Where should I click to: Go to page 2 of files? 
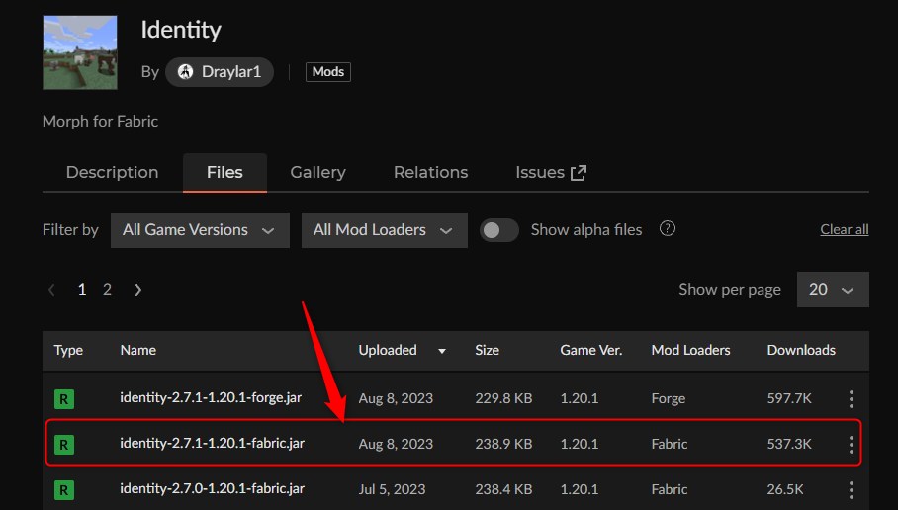(x=107, y=290)
